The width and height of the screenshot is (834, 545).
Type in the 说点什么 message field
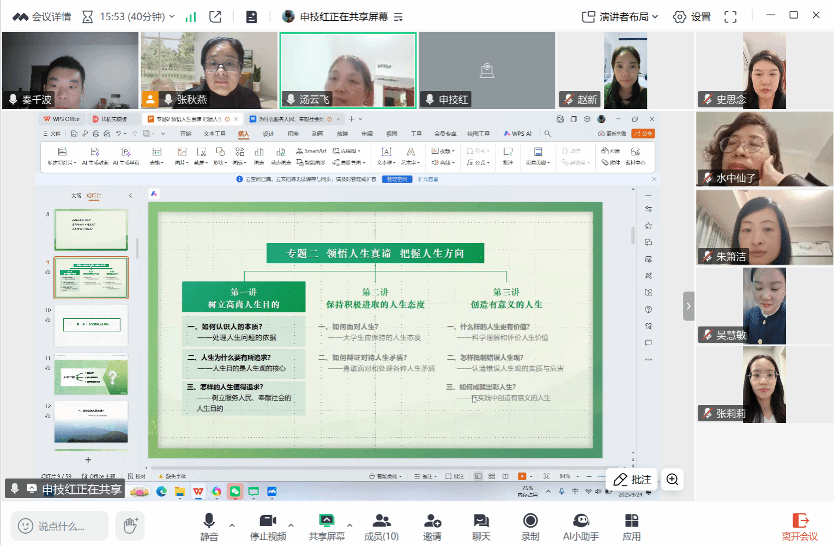coord(60,526)
